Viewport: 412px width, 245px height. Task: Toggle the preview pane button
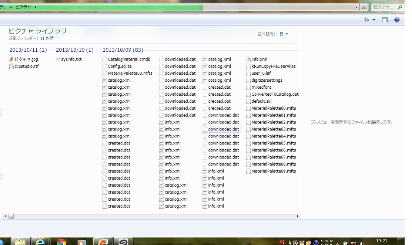pos(385,20)
